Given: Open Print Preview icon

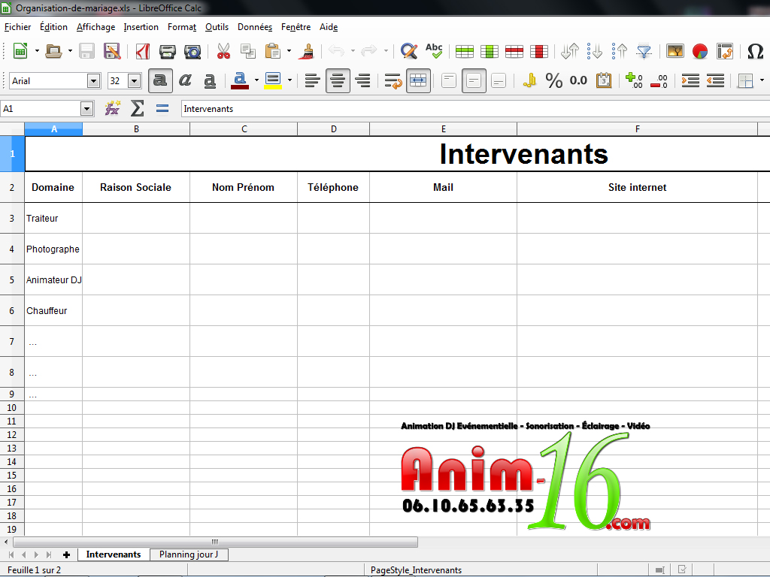Looking at the screenshot, I should 192,51.
